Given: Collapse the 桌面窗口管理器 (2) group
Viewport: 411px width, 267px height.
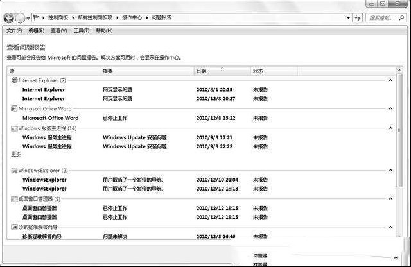Looking at the screenshot, I should pos(390,198).
